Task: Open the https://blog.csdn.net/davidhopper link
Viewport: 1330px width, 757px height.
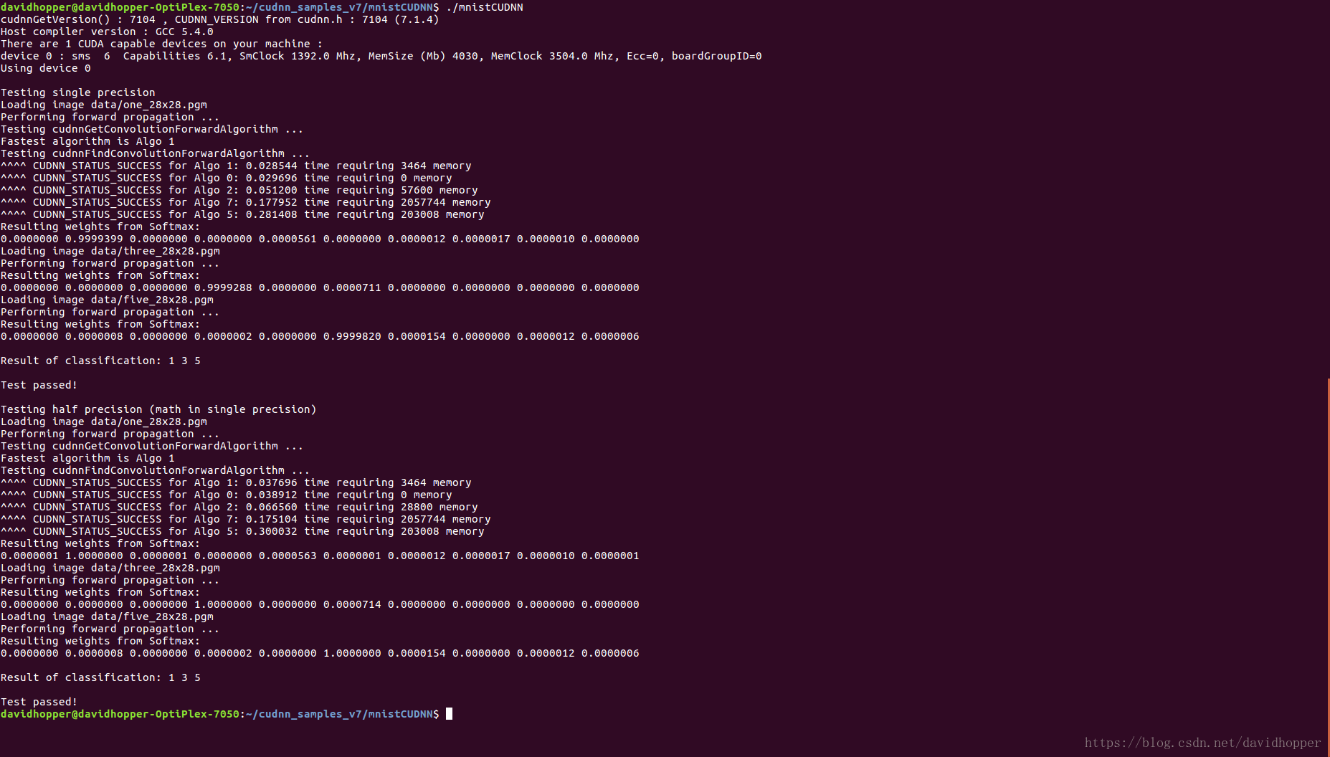Action: point(1202,743)
